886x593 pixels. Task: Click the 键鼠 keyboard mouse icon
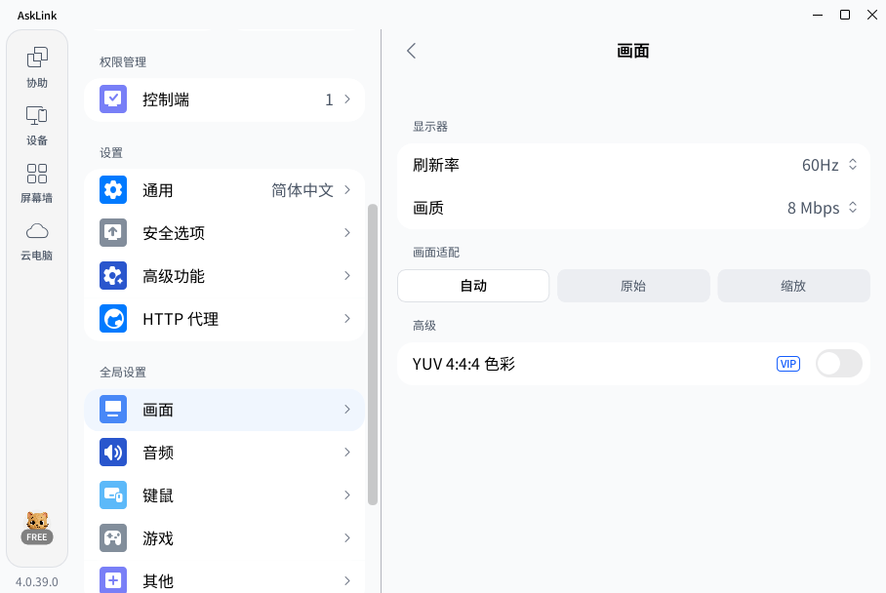coord(113,495)
